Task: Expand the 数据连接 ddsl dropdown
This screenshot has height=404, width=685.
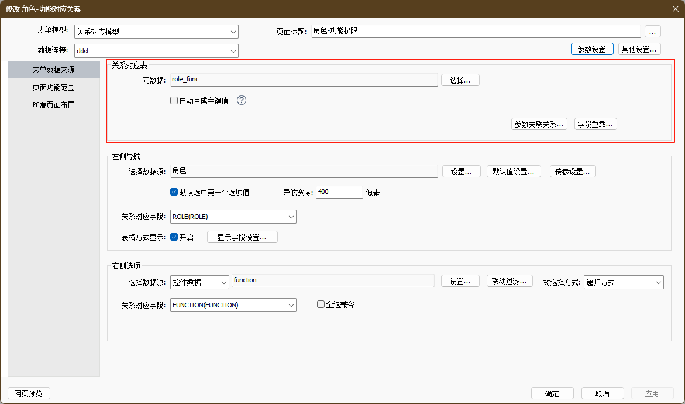Action: click(x=156, y=51)
